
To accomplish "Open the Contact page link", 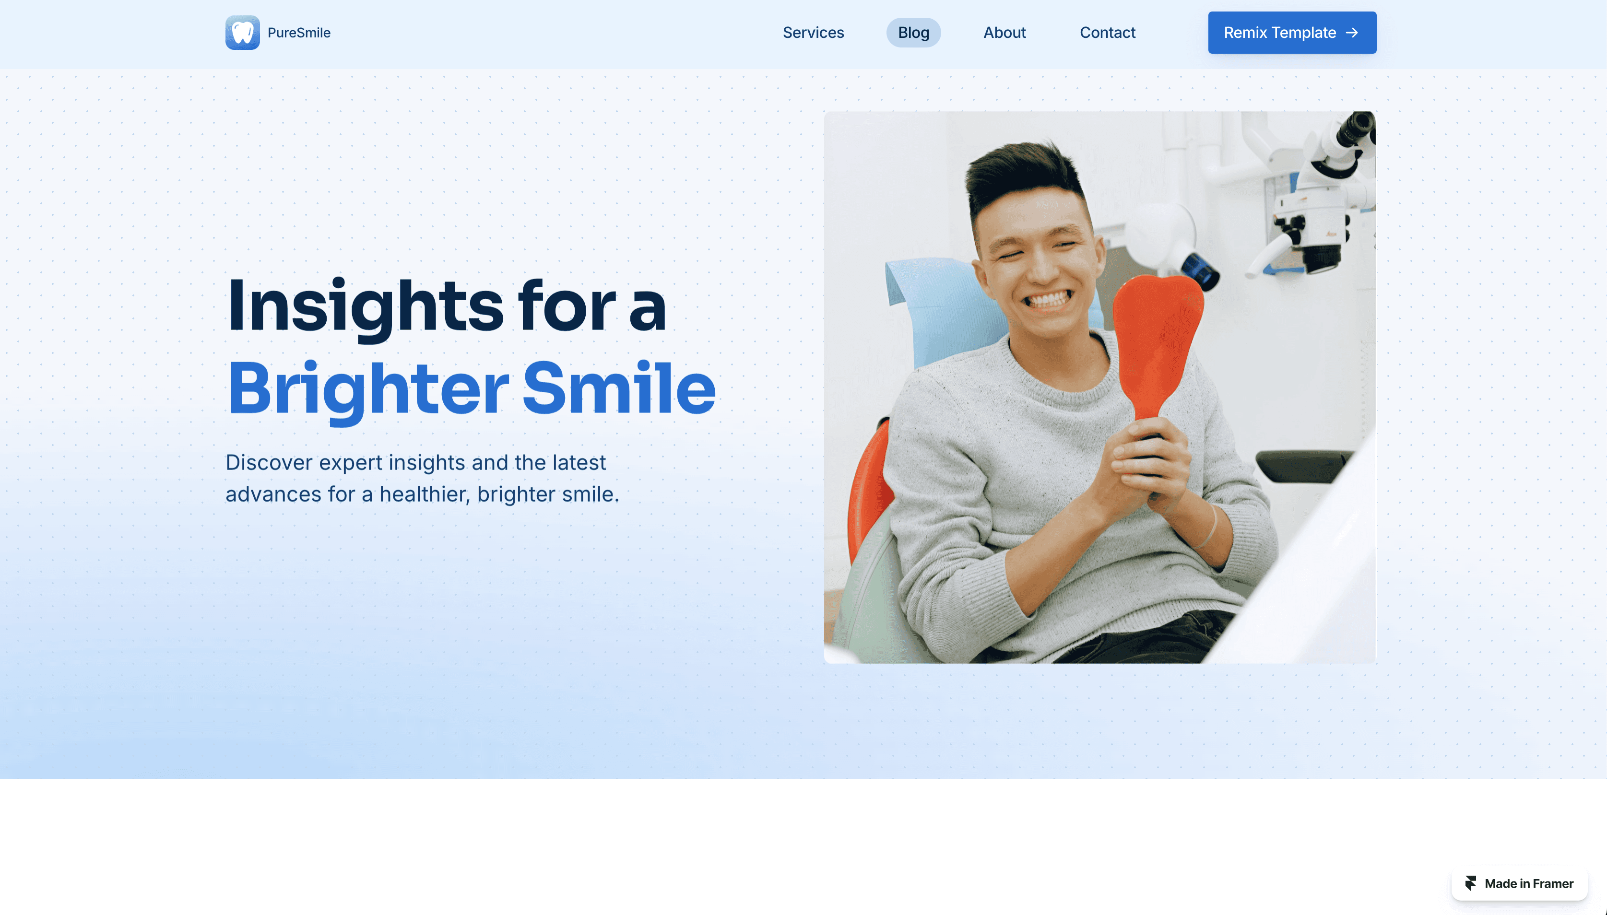I will tap(1107, 33).
